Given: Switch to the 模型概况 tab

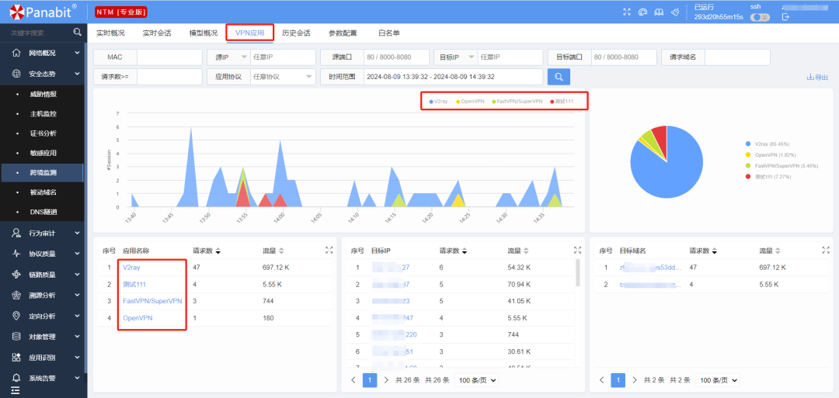Looking at the screenshot, I should (204, 33).
